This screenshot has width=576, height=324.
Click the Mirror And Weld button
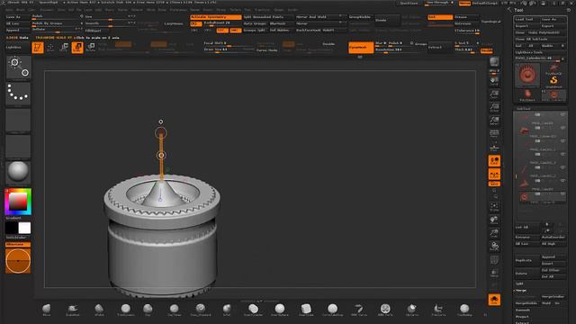[x=321, y=17]
